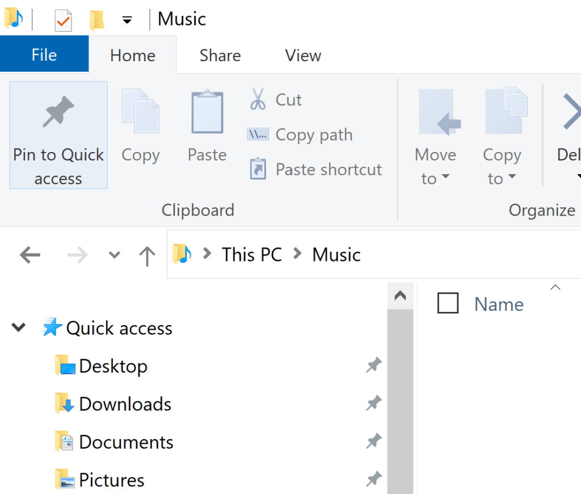Select Documents in the navigation pane

pos(127,442)
